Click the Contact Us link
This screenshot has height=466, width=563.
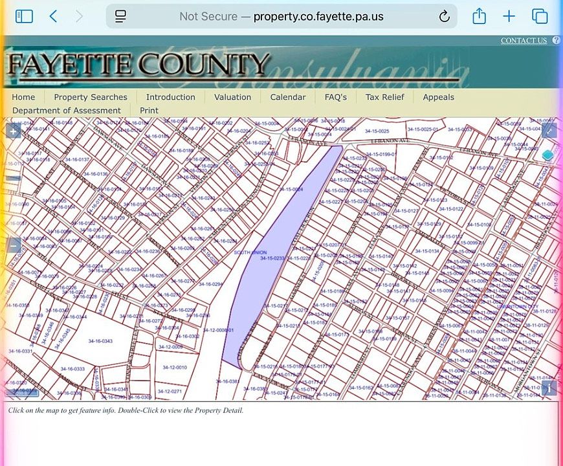pyautogui.click(x=524, y=40)
